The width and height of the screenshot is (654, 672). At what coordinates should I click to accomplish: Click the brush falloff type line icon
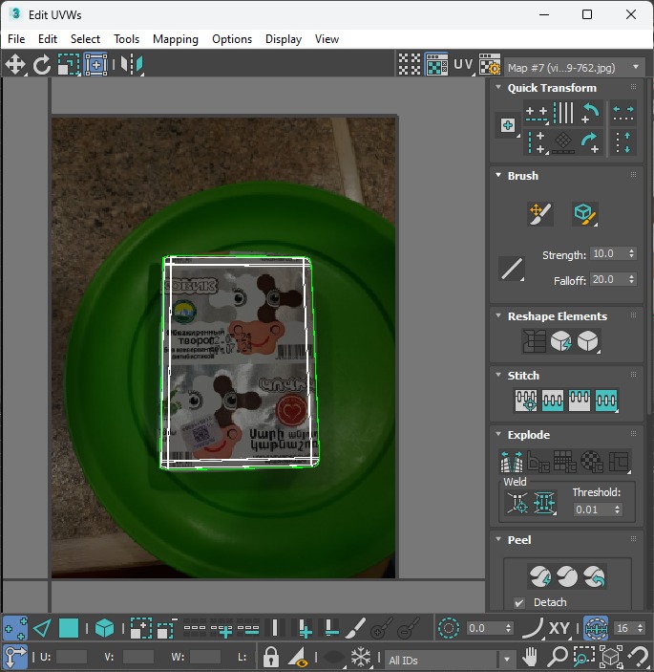512,269
